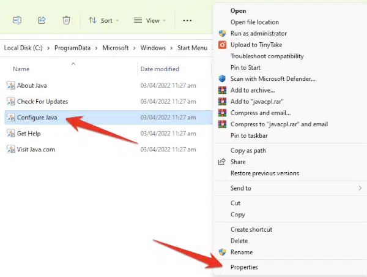
Task: Navigate to Windows breadcrumb
Action: coord(153,48)
